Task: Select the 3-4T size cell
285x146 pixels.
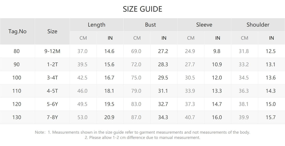Action: point(52,78)
